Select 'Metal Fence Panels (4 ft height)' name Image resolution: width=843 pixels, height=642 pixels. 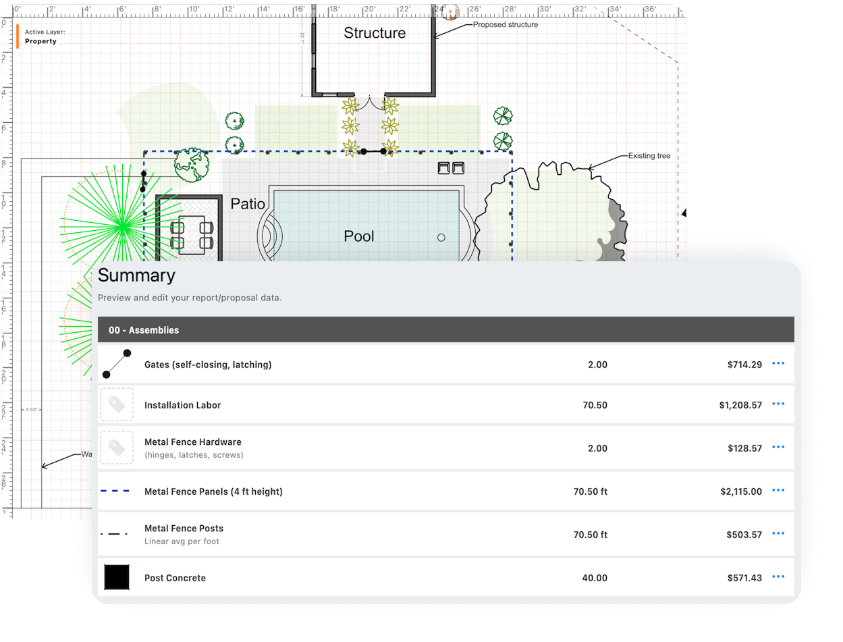[213, 491]
